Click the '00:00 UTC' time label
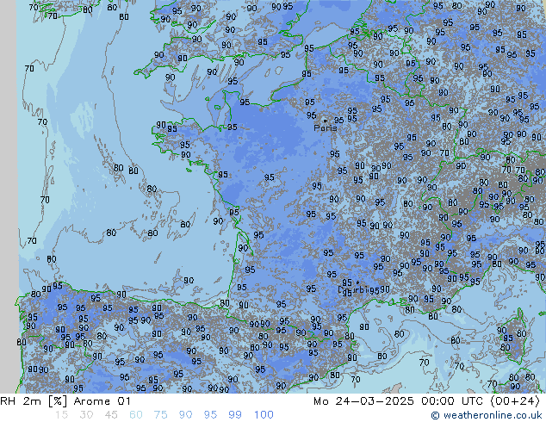Viewport: 546px width, 422px height. (451, 401)
